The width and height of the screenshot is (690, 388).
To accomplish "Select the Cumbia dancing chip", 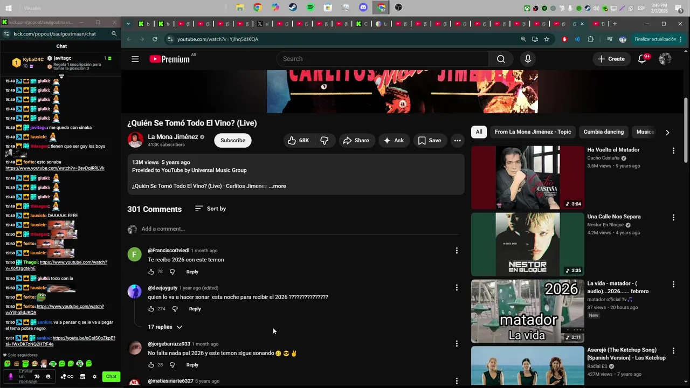I will (604, 132).
